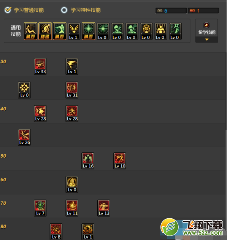227x240 pixels.
Task: Click the orange points field showing 1
Action: (203, 11)
